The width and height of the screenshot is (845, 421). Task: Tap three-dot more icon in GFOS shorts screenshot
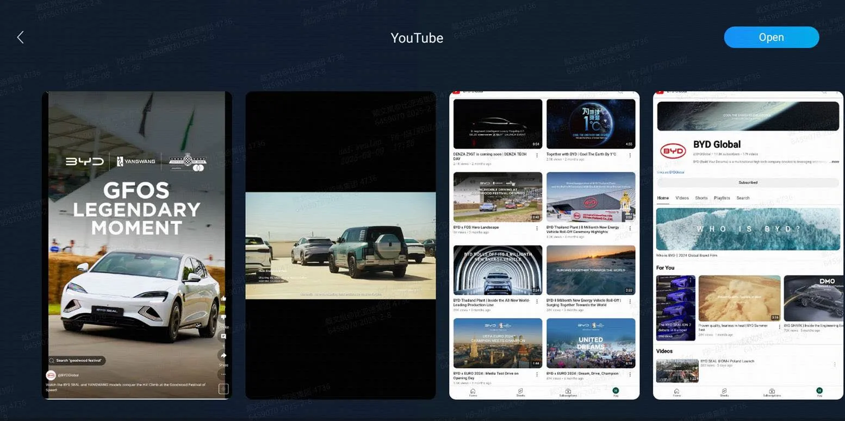(223, 374)
